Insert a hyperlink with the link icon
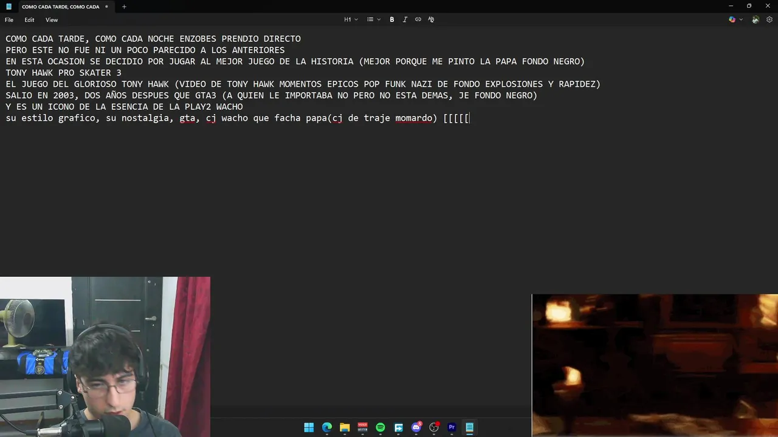Viewport: 778px width, 437px height. [418, 19]
